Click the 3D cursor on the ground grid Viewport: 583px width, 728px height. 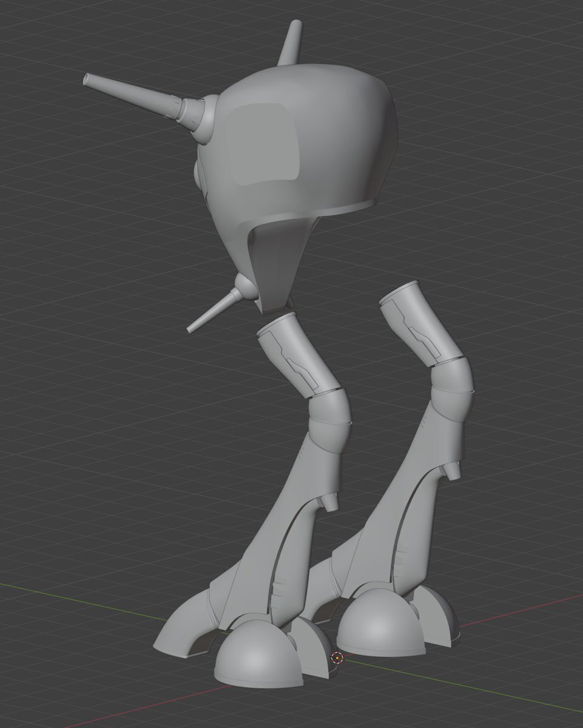337,658
